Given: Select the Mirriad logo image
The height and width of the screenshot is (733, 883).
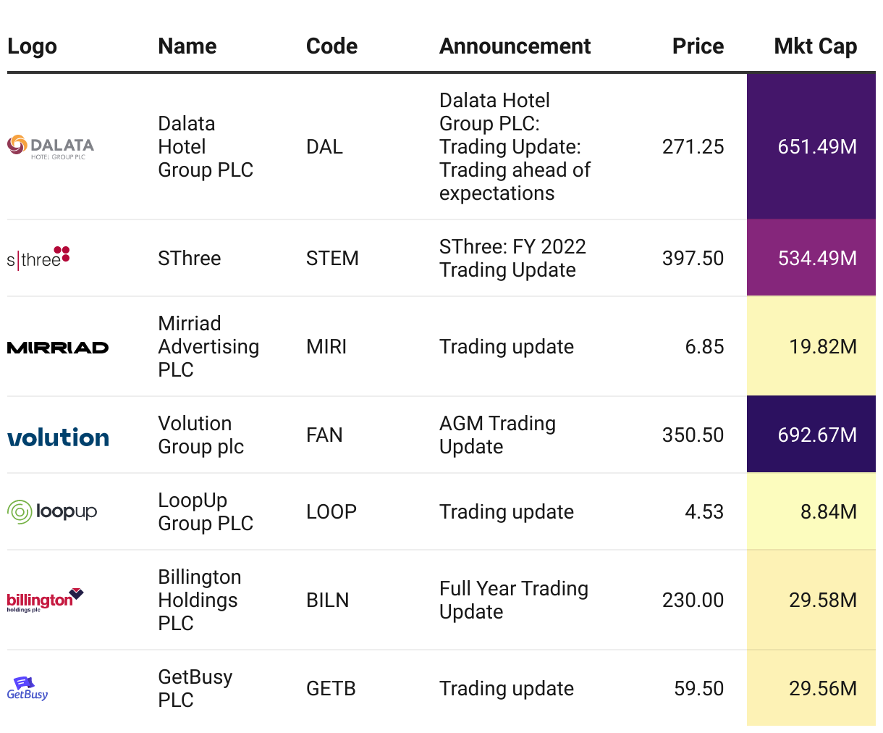Looking at the screenshot, I should coord(58,348).
